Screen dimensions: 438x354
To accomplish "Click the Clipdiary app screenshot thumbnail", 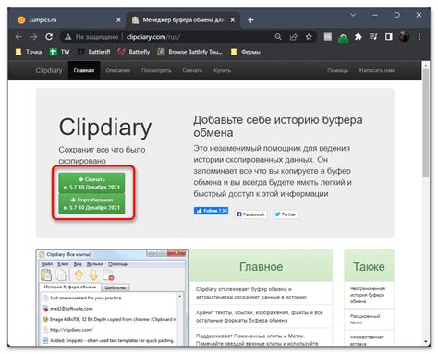I will click(112, 298).
